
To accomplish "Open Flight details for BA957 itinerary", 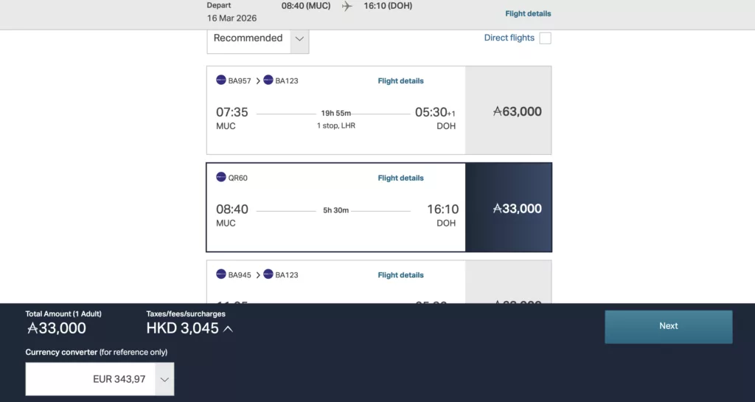I will point(400,81).
